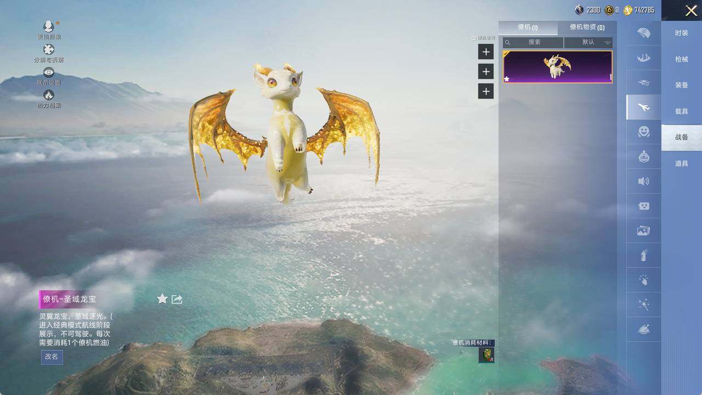The width and height of the screenshot is (702, 395).
Task: Open the tapping hand category icon
Action: point(644,280)
